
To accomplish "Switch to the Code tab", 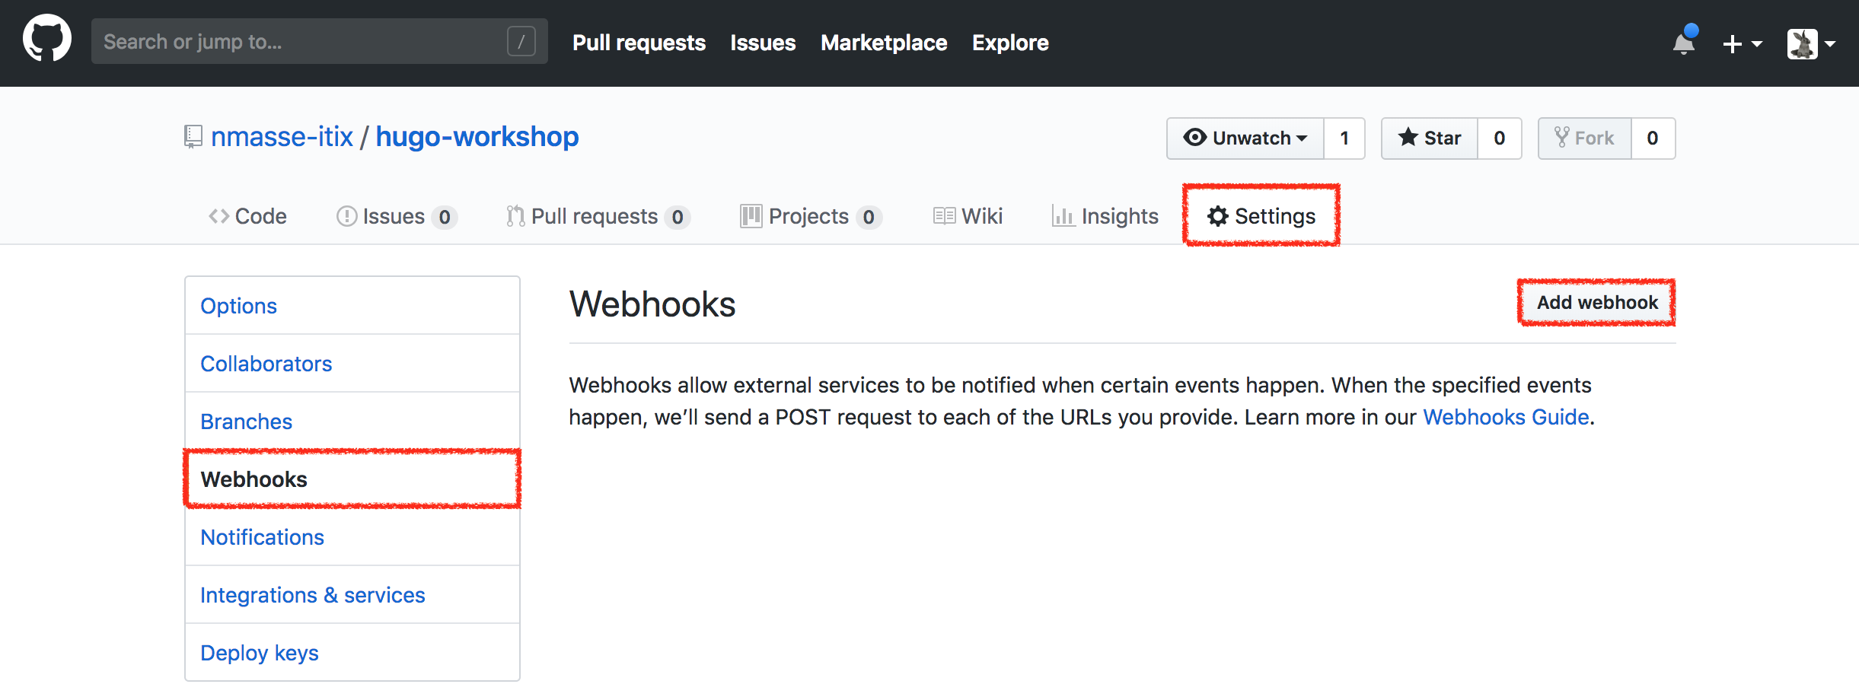I will [x=248, y=216].
